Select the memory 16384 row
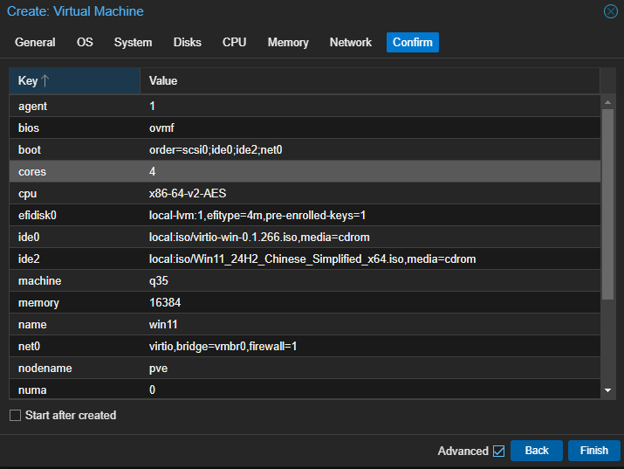This screenshot has width=624, height=469. click(305, 303)
